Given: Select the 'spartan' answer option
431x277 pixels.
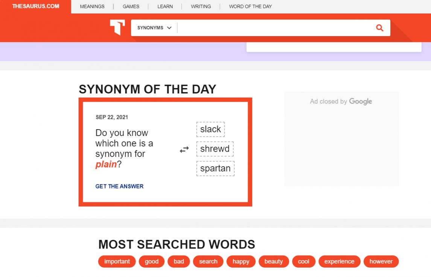Looking at the screenshot, I should [215, 168].
